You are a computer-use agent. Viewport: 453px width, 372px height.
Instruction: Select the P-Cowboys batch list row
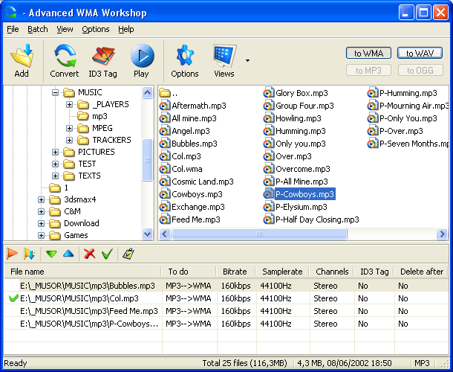click(226, 324)
